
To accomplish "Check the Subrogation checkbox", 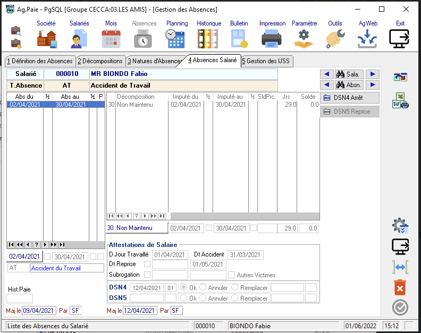I will pos(147,275).
